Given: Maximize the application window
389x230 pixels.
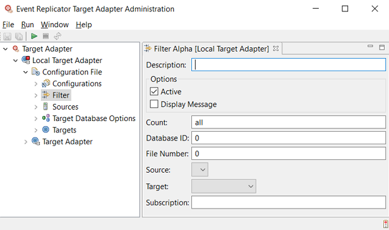Looking at the screenshot, I should point(345,9).
